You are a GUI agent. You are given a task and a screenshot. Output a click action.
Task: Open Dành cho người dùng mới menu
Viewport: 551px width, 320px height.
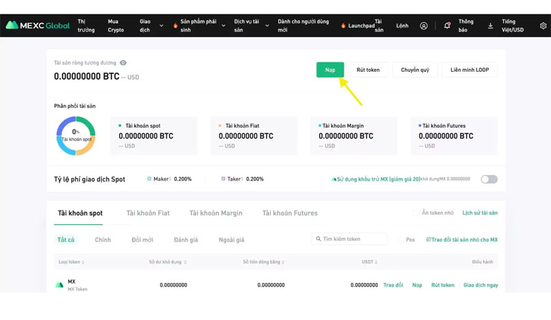[304, 26]
